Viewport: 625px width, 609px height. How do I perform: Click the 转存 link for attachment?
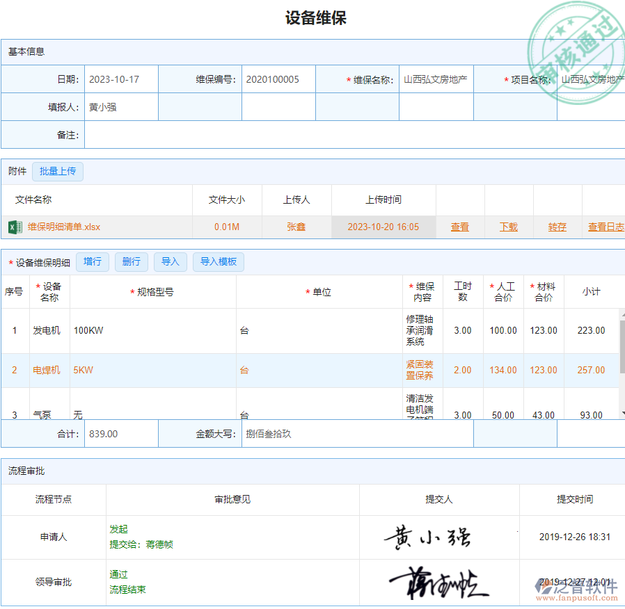coord(557,227)
